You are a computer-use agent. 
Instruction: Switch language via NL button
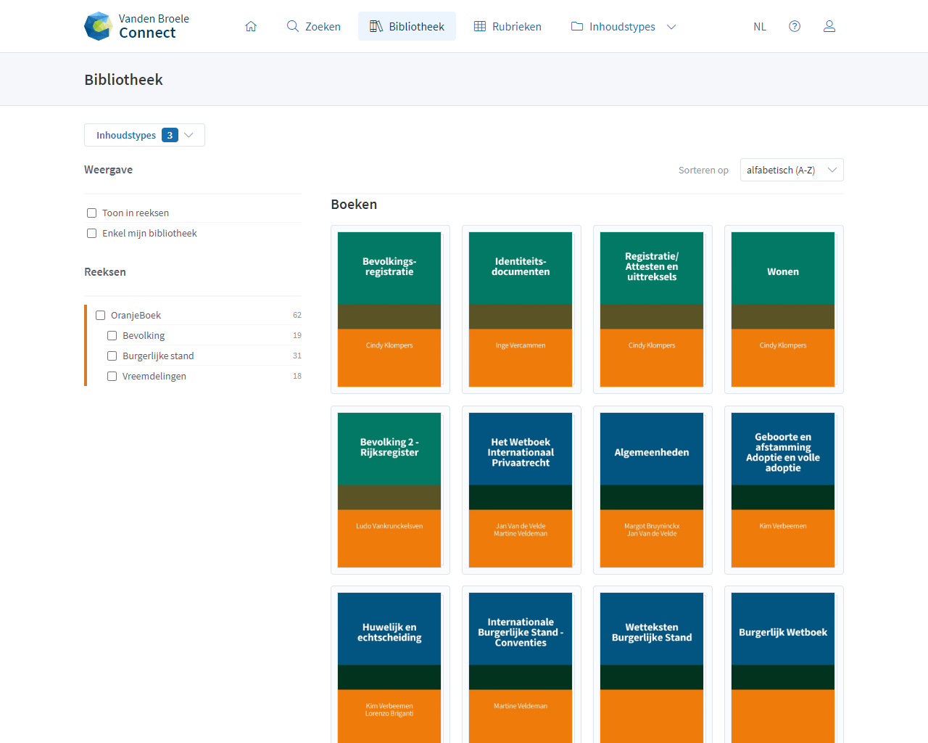tap(760, 27)
